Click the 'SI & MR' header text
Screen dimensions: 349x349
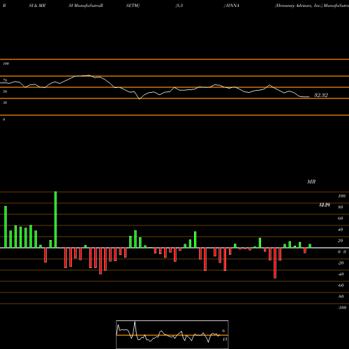(x=37, y=6)
